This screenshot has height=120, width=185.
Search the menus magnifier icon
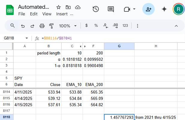pos(13,26)
